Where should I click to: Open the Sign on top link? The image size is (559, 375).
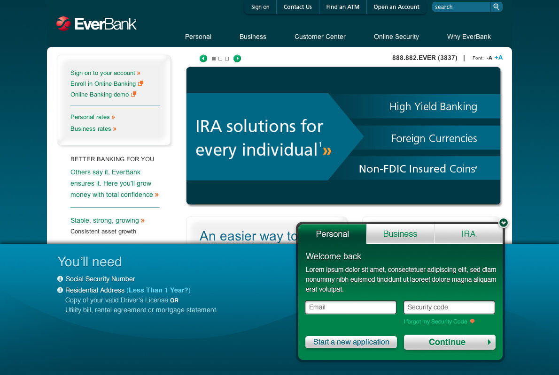[260, 7]
